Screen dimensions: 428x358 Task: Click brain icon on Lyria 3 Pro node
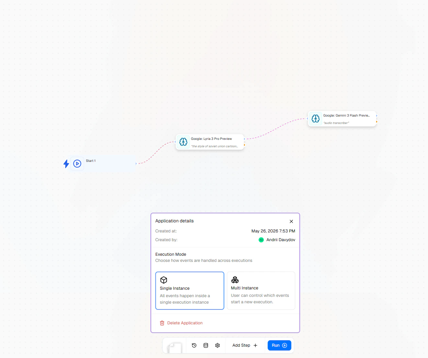pos(183,142)
